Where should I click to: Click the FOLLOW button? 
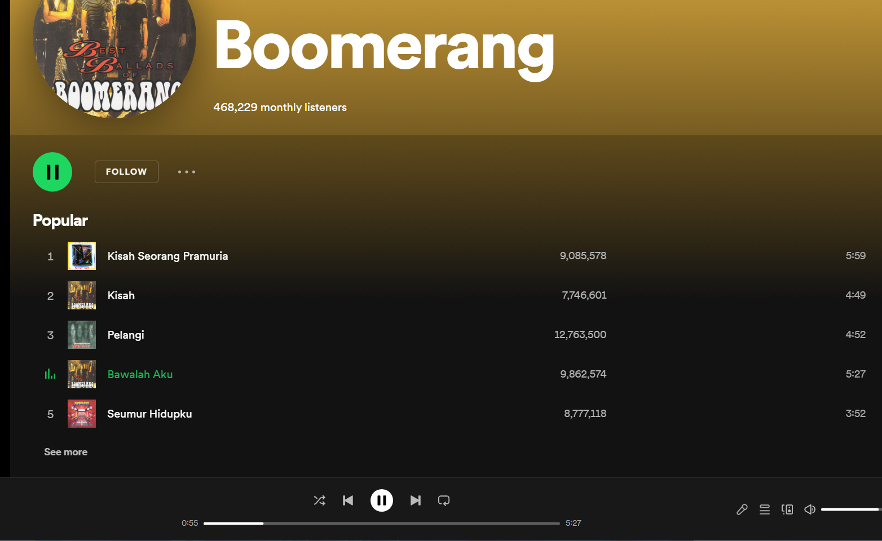click(126, 172)
